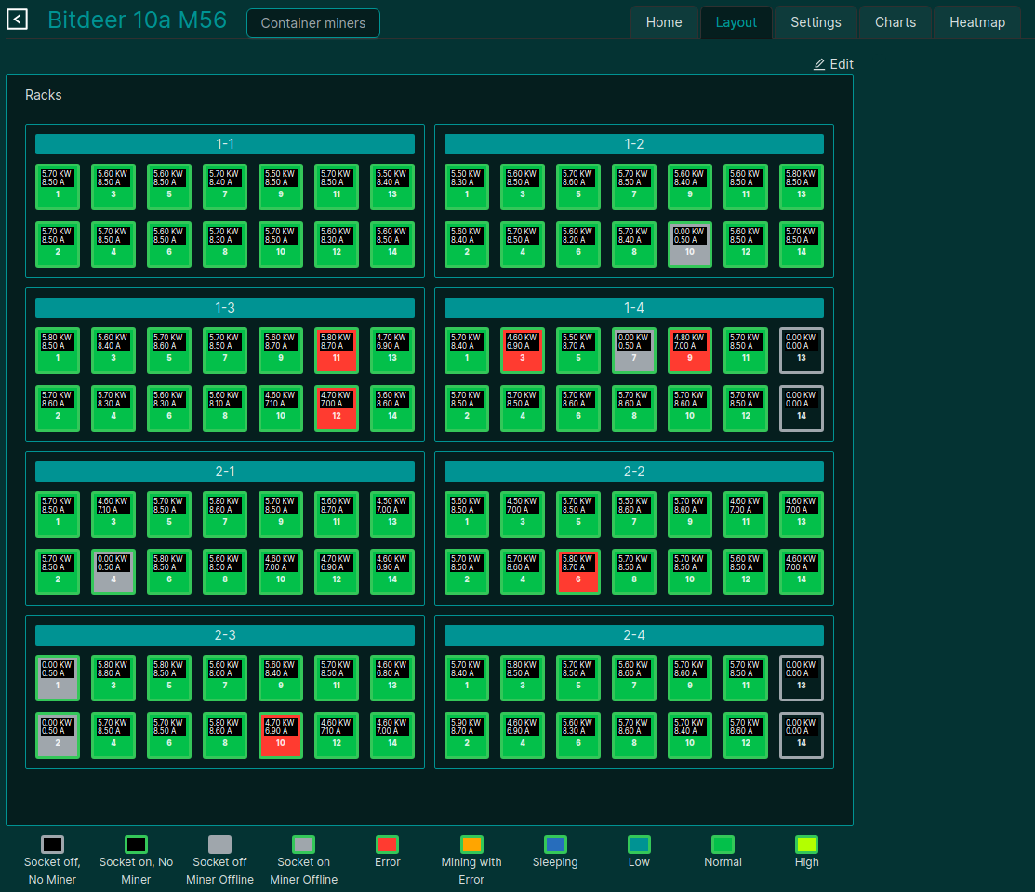
Task: Click the Socket on Miner Offline legend swatch
Action: click(x=304, y=845)
